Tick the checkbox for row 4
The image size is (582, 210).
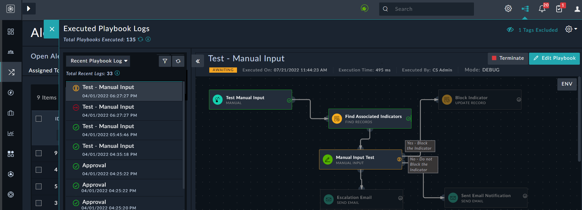(x=39, y=170)
